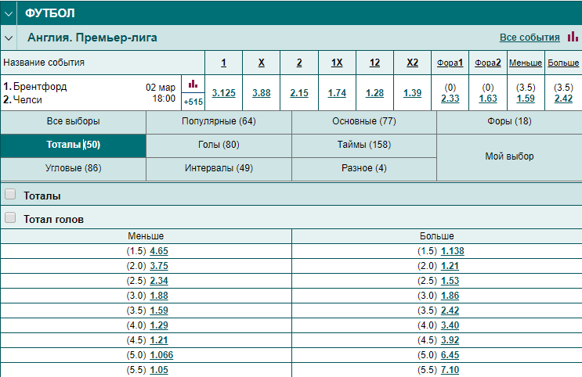Select Больше (5.5) odds 7.10
This screenshot has height=377, width=582.
pos(450,370)
